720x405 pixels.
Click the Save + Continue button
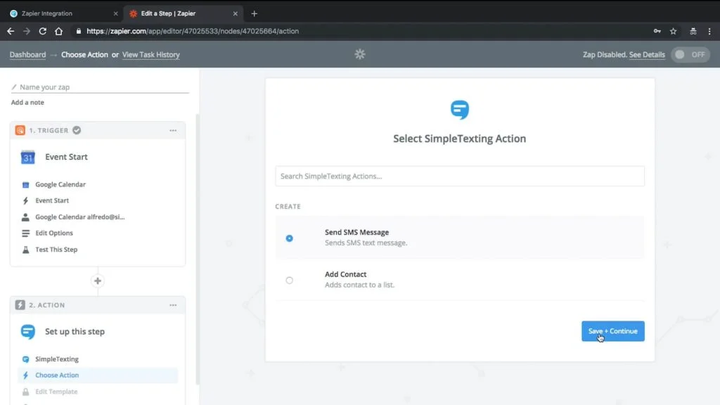pos(612,331)
